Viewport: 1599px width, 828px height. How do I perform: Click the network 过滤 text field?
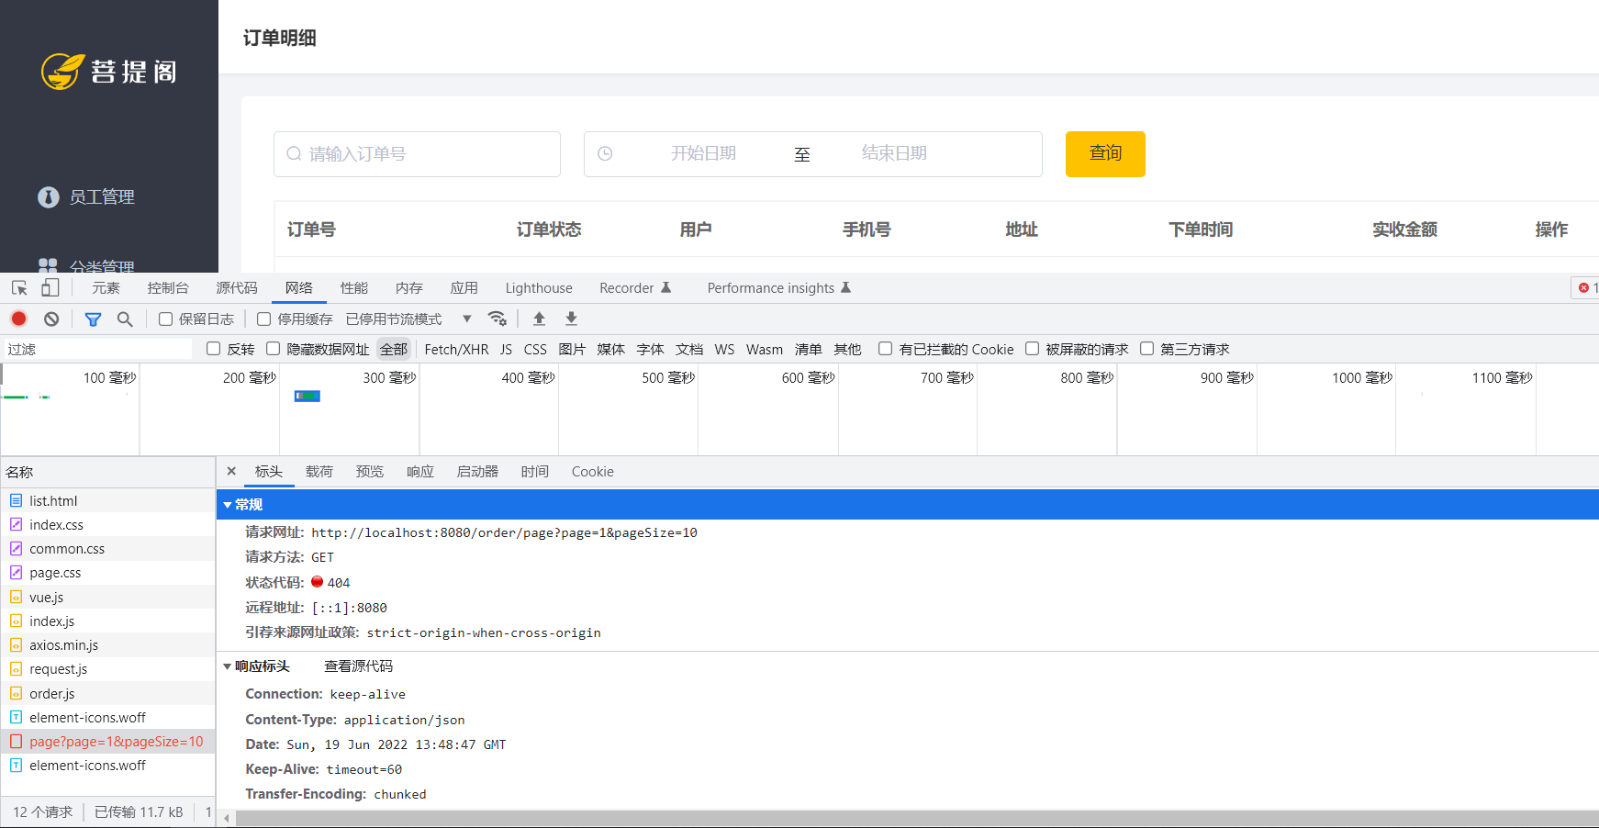[x=98, y=349]
